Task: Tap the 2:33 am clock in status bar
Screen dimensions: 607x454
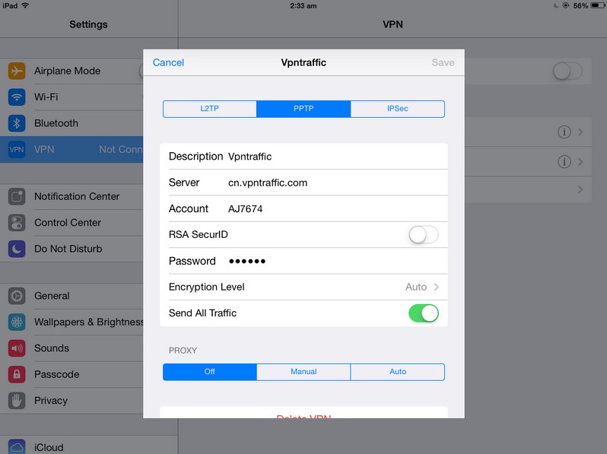Action: (x=303, y=6)
